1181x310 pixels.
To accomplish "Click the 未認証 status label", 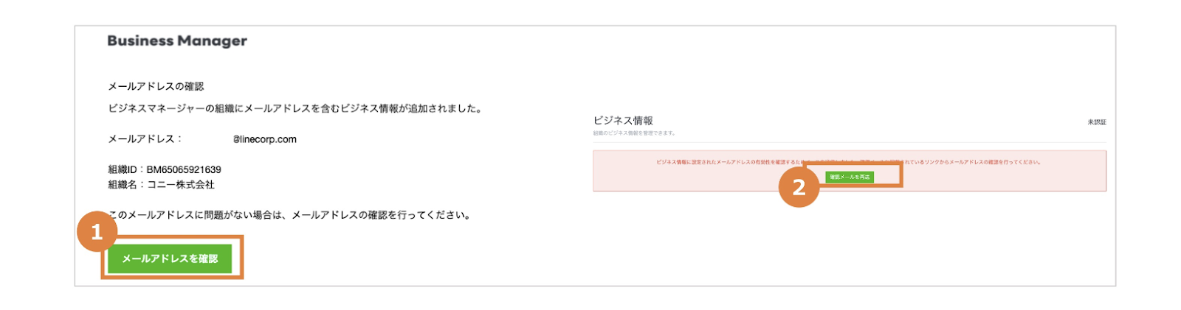I will pos(1097,122).
